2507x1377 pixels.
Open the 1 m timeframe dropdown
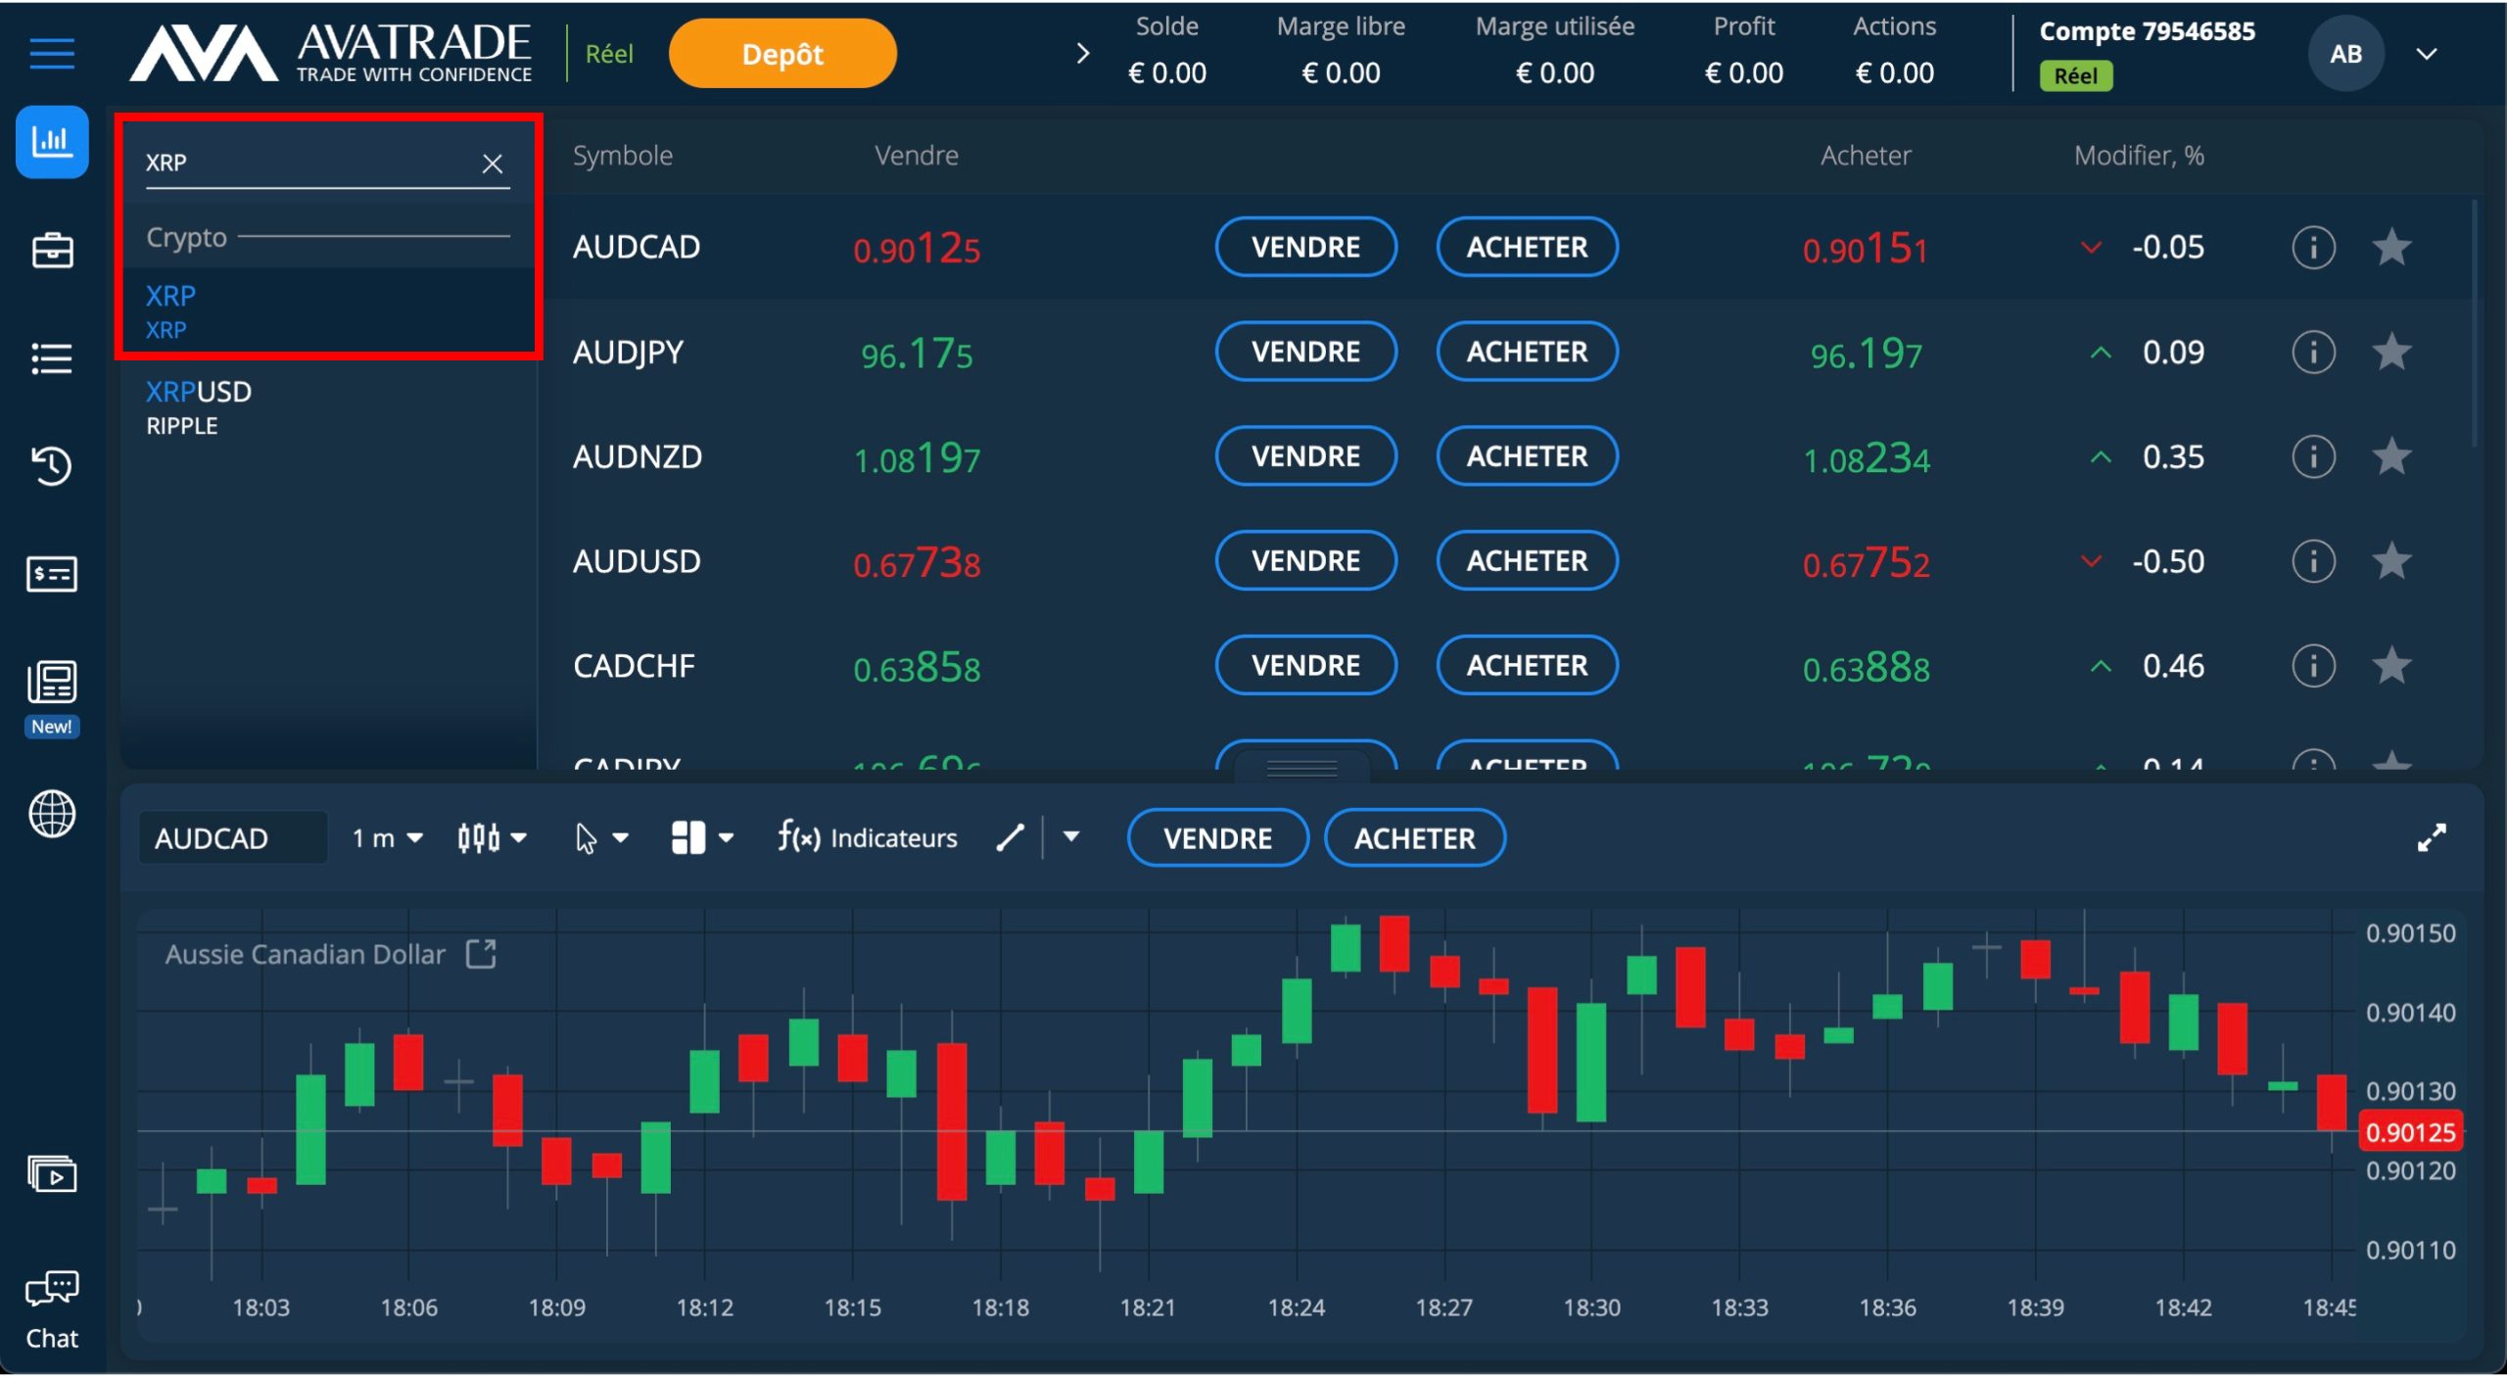388,837
